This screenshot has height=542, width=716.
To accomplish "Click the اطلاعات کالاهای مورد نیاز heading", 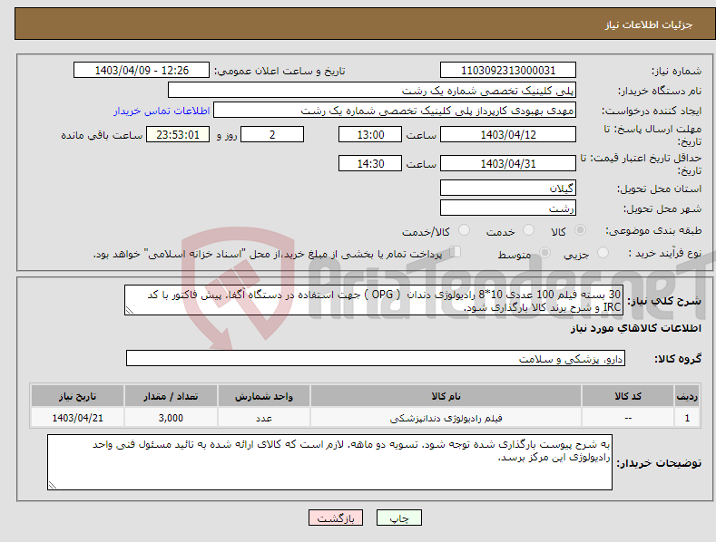I will tap(635, 328).
